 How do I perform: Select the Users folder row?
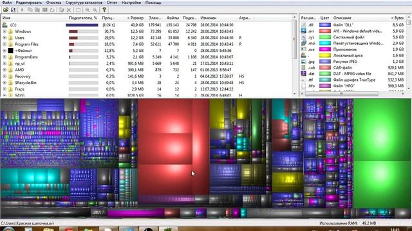coord(146,38)
